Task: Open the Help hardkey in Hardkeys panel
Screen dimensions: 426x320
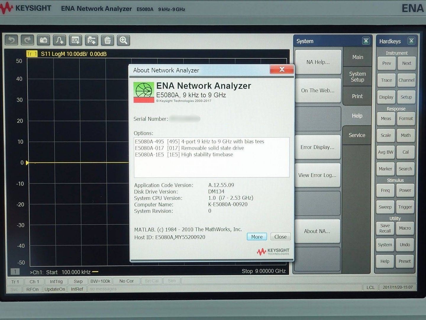Action: click(385, 261)
